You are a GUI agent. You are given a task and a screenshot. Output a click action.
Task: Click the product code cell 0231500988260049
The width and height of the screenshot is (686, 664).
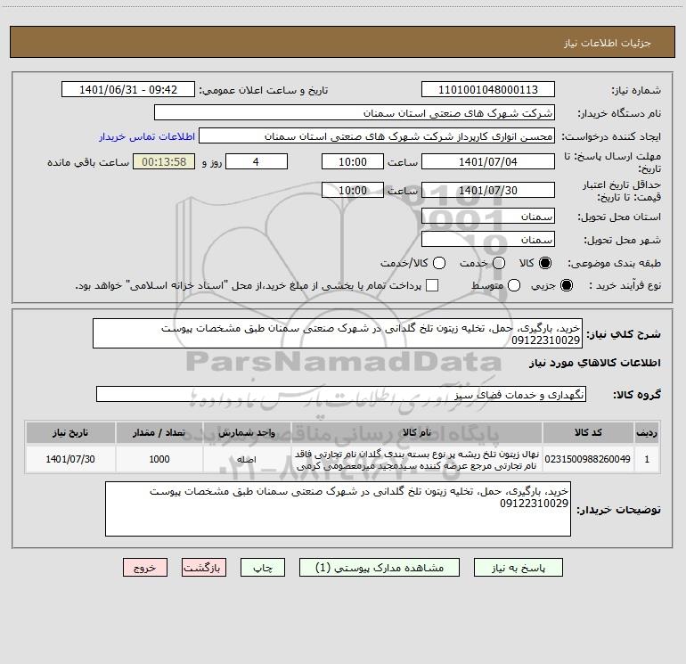(588, 459)
